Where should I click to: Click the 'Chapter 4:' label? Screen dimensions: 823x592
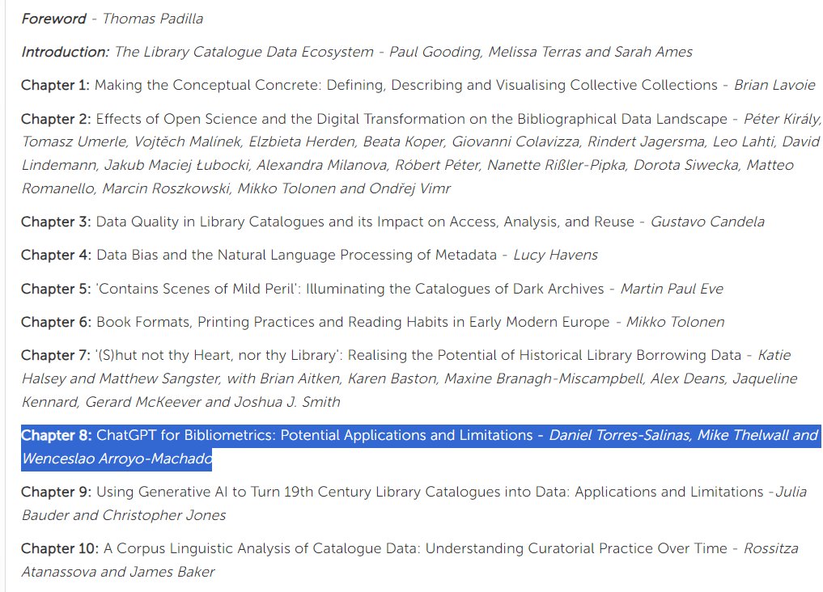pos(57,255)
